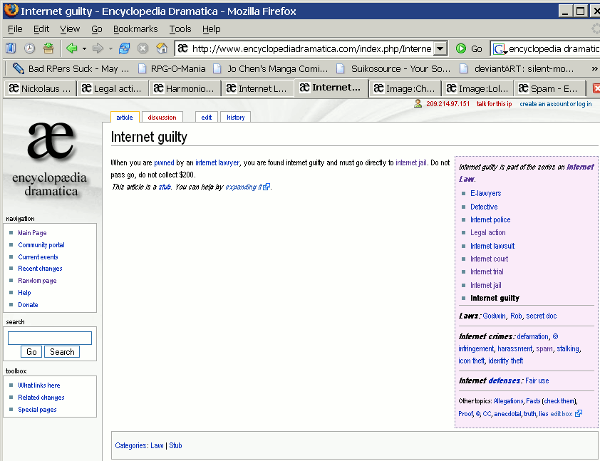The image size is (600, 461).
Task: Open the 'Bad RPers Suck - May' bookmark
Action: click(71, 69)
